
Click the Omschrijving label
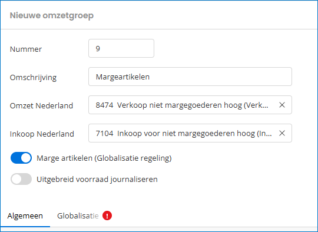[33, 78]
